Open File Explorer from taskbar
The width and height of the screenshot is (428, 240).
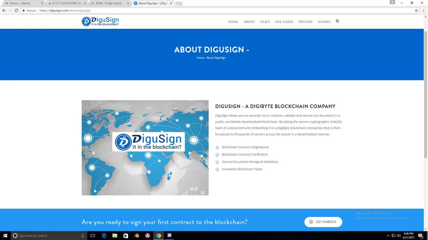(115, 236)
